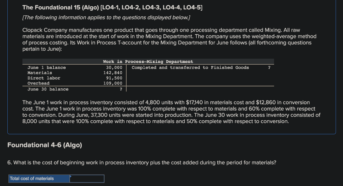
Task: Select the Materials amount 142,840
Action: [x=113, y=73]
